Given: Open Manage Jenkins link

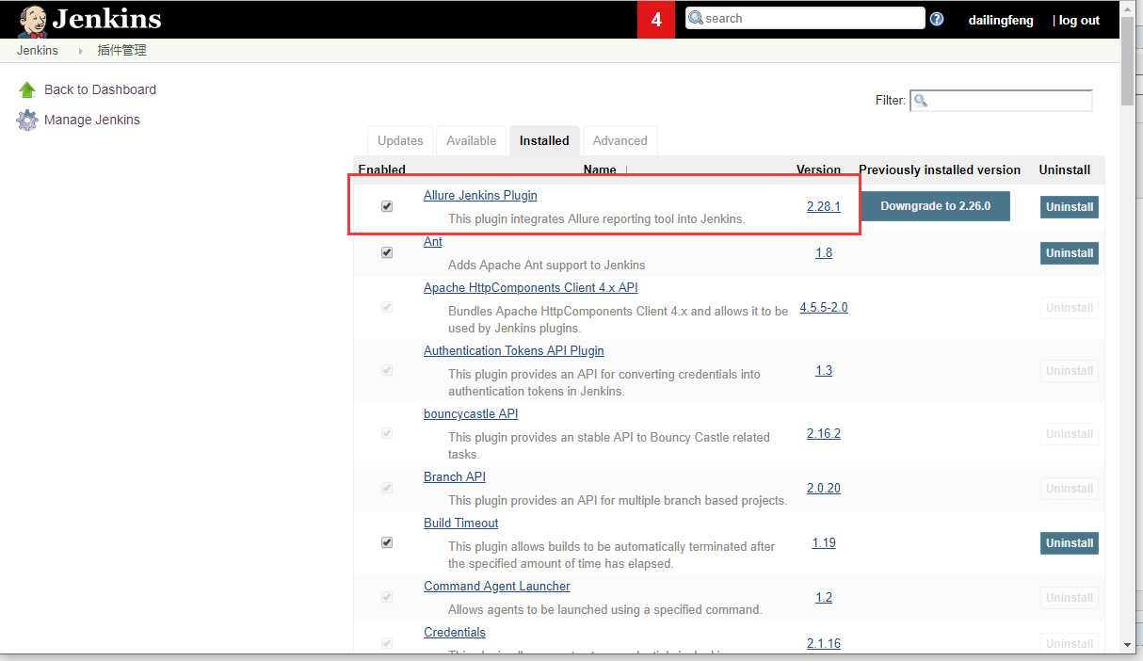Looking at the screenshot, I should (92, 120).
